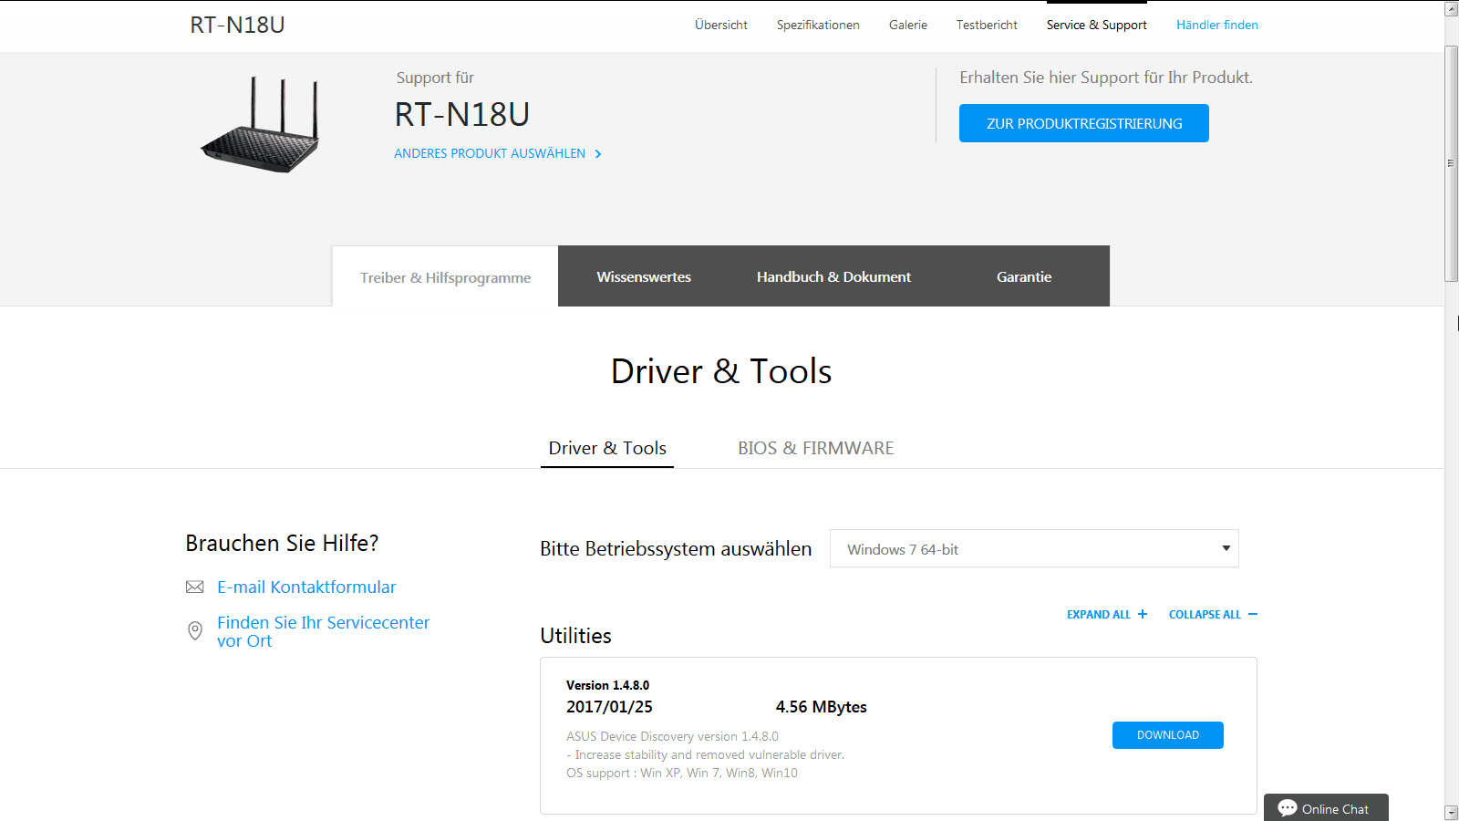The height and width of the screenshot is (821, 1459).
Task: Open the Windows 7 64-bit operating system dropdown
Action: (x=1034, y=548)
